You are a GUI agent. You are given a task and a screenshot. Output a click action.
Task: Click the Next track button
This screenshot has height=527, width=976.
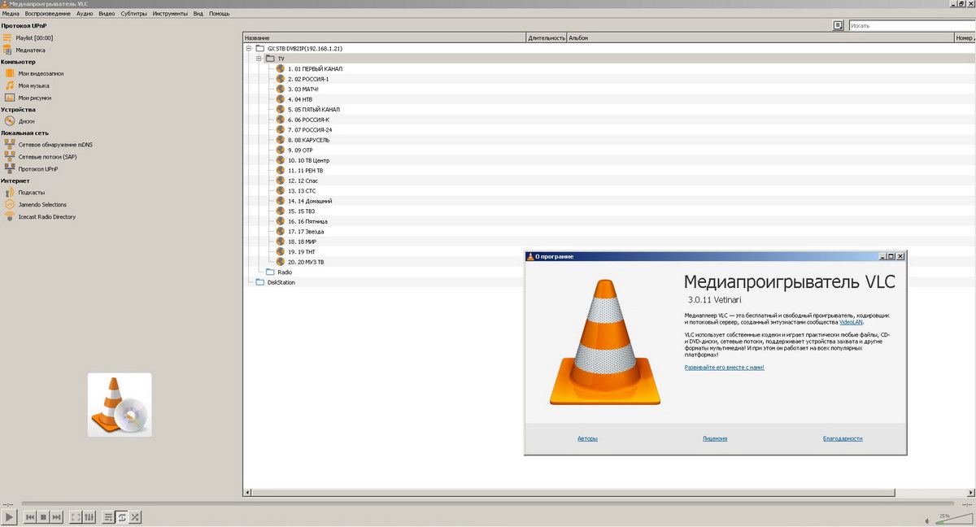pos(56,516)
